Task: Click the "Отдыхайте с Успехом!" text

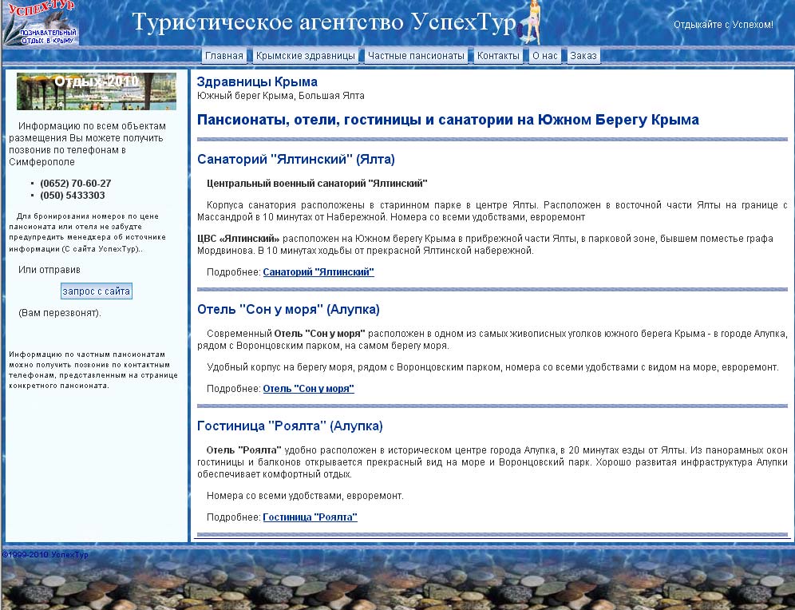Action: [724, 25]
